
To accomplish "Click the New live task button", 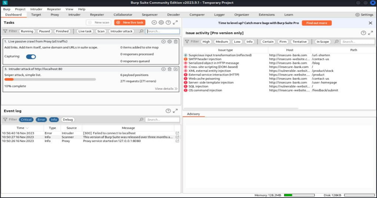I will (x=130, y=22).
